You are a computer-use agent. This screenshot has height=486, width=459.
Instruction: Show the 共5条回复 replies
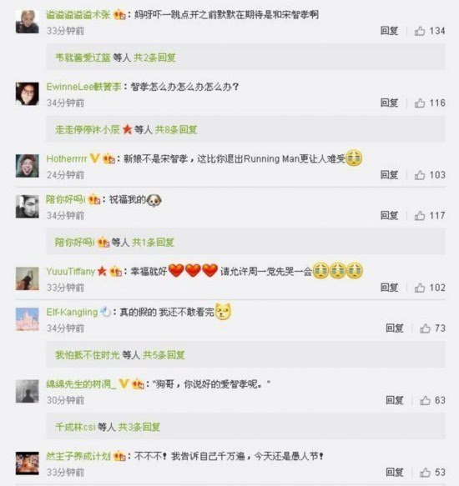[164, 355]
